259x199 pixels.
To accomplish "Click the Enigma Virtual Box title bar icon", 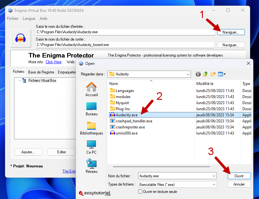I will click(x=11, y=11).
